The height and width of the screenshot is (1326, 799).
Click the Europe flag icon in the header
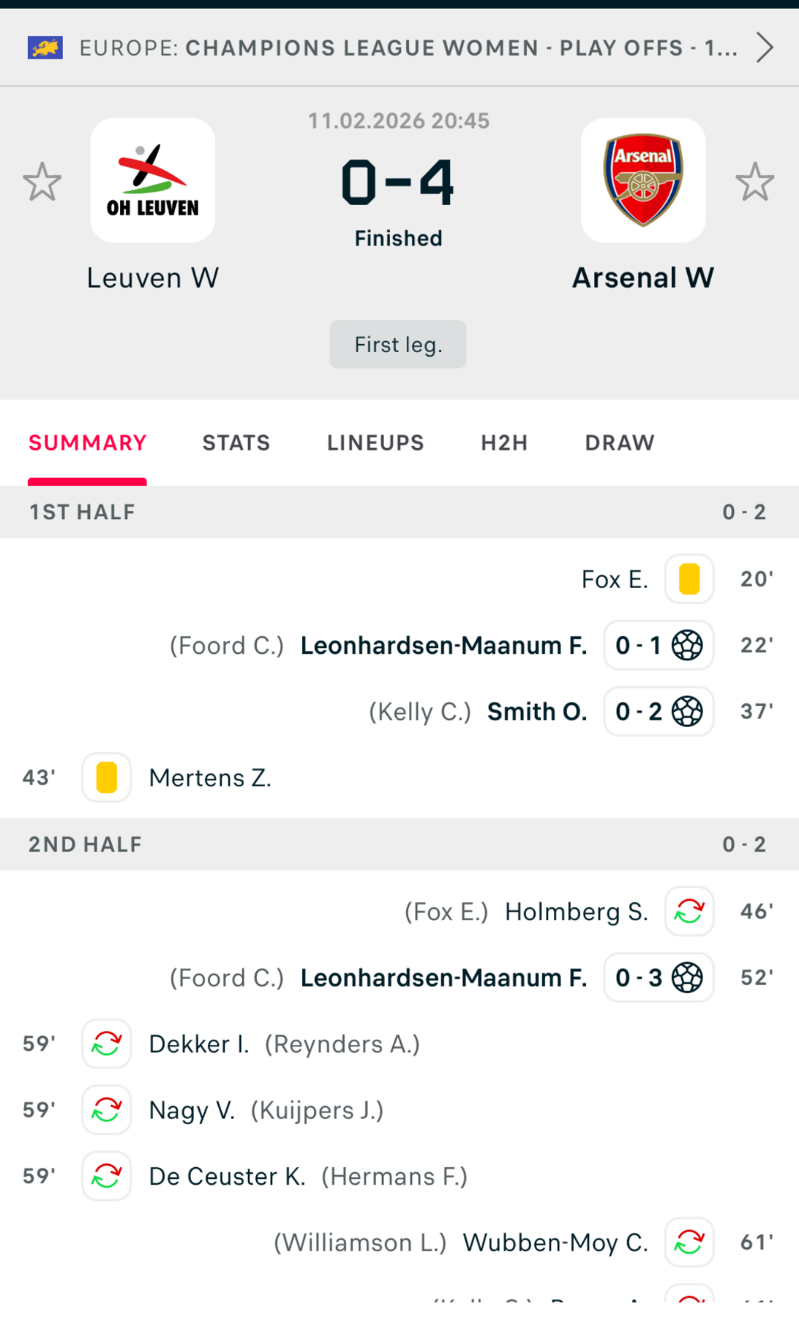point(46,47)
